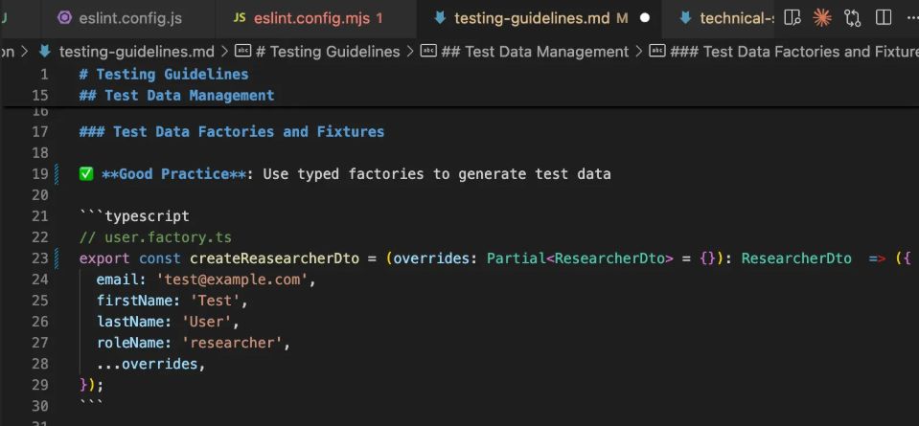The image size is (919, 426).
Task: Switch to the eslint.config.js tab
Action: pos(133,18)
